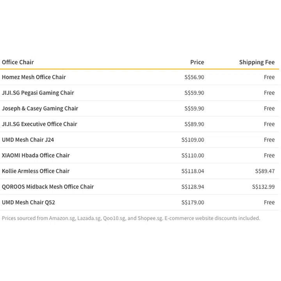Click the S$179.00 price cell

point(193,202)
